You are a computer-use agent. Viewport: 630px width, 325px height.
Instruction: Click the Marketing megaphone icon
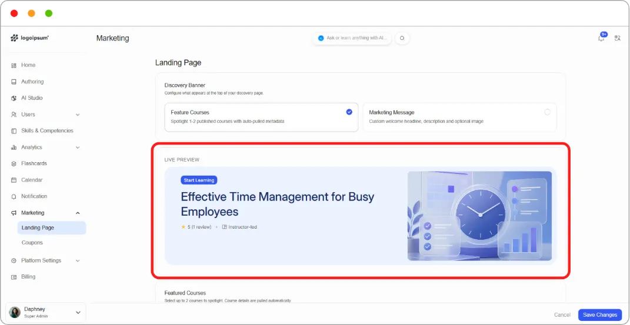pos(14,213)
